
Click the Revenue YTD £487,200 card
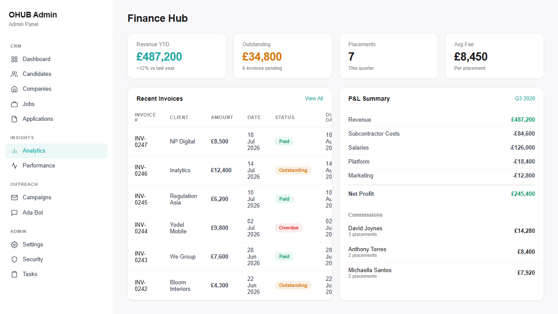pos(177,56)
